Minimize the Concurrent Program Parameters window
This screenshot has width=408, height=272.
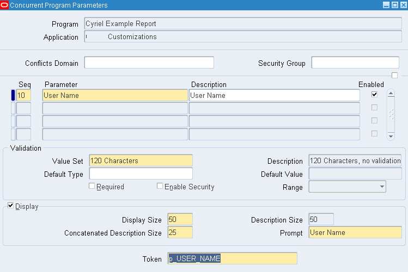click(386, 5)
